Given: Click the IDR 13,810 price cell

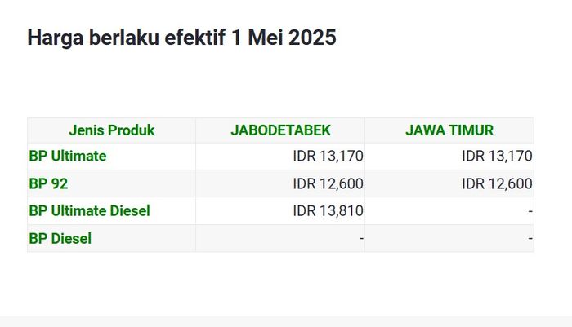Looking at the screenshot, I should pos(328,210).
